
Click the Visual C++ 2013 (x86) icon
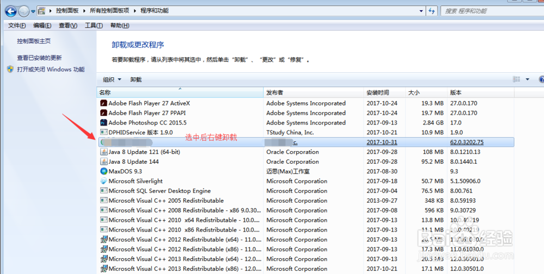[x=103, y=269]
